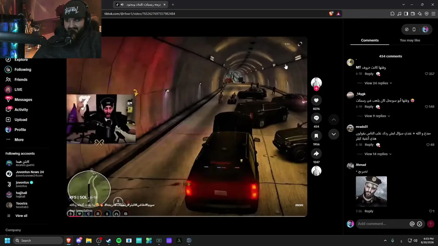Open a new browser tab with plus
This screenshot has width=438, height=246.
(x=173, y=4)
